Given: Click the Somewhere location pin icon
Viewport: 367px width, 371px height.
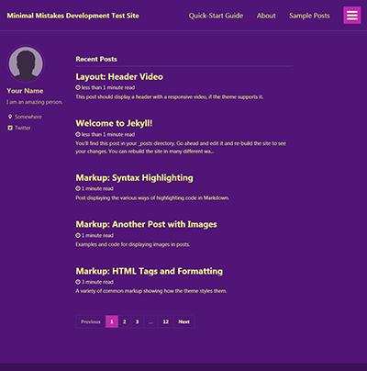Looking at the screenshot, I should pyautogui.click(x=10, y=117).
